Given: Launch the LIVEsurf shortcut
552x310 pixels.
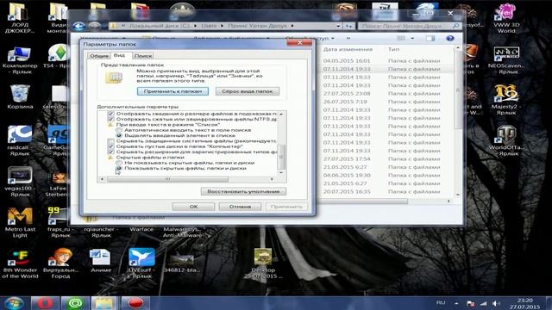Looking at the screenshot, I should [x=141, y=263].
